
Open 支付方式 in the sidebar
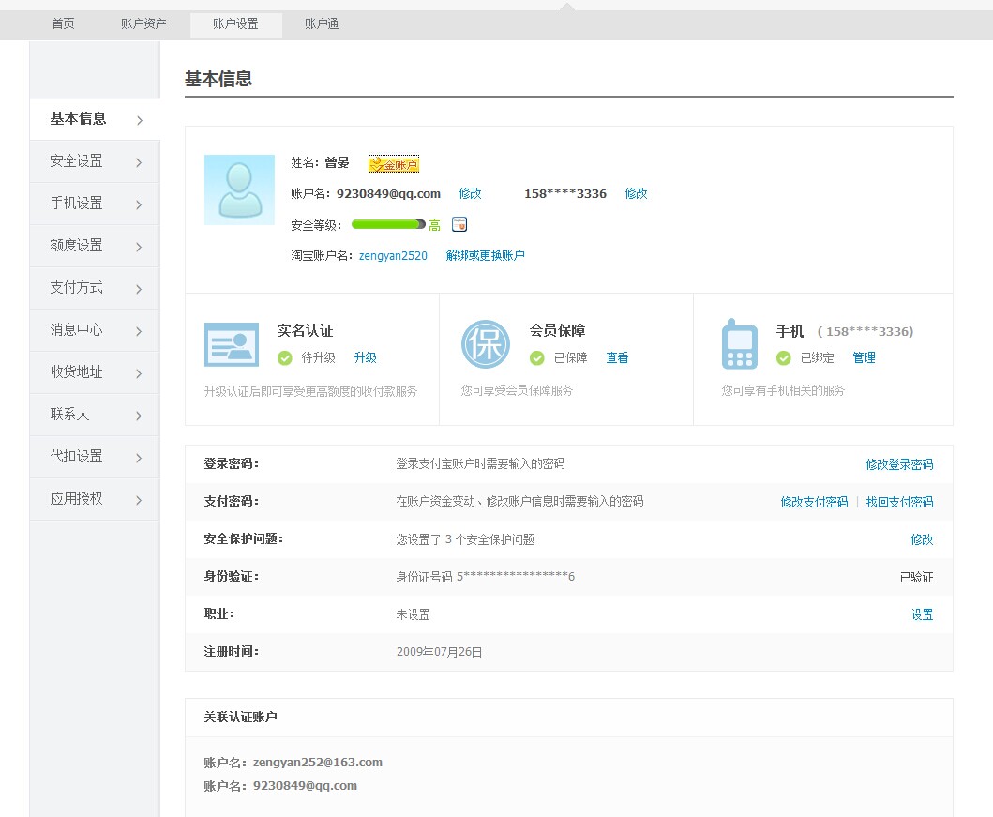pos(95,288)
